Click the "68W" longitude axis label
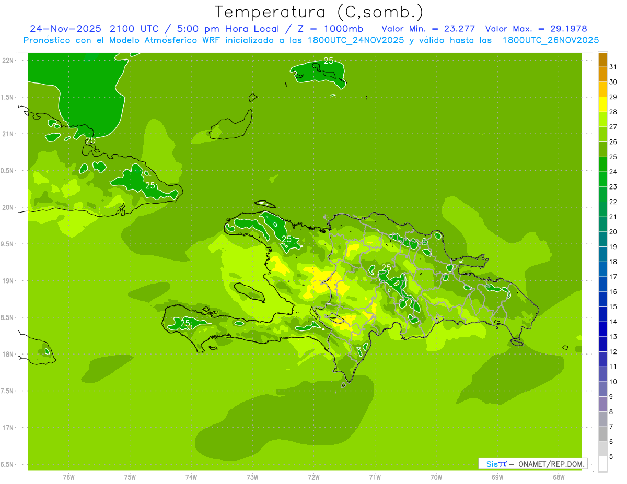Screen dimensions: 627x484 tap(559, 477)
